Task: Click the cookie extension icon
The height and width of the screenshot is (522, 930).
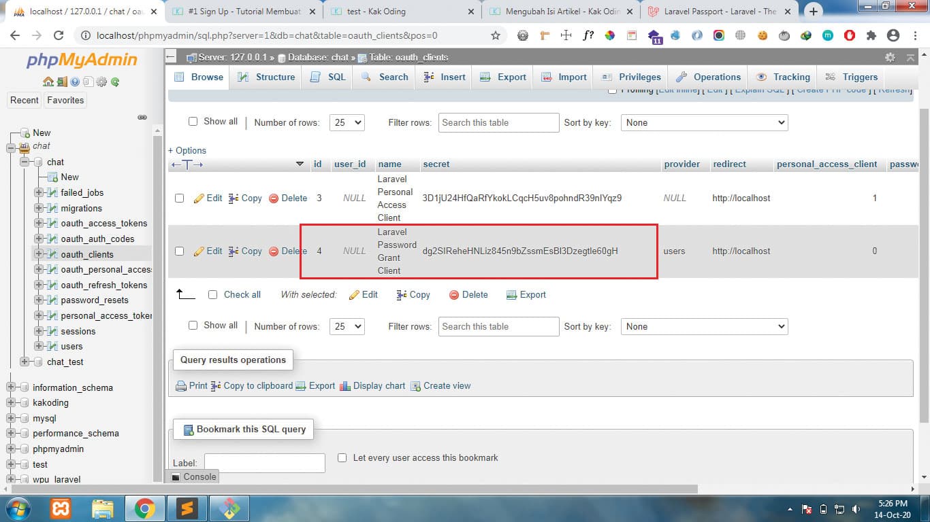Action: (x=763, y=35)
